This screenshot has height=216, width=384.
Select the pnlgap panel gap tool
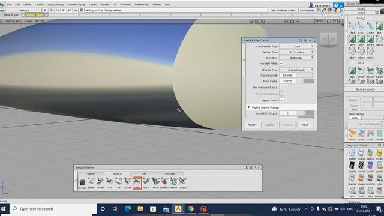pos(182,182)
